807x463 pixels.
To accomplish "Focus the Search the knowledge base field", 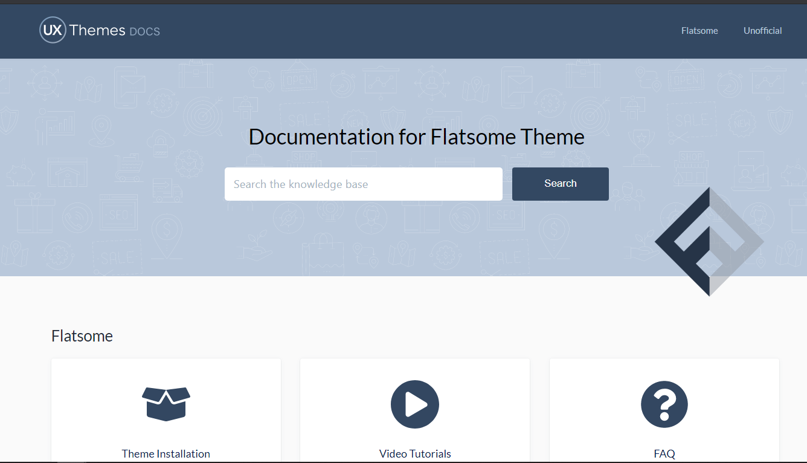I will coord(364,184).
